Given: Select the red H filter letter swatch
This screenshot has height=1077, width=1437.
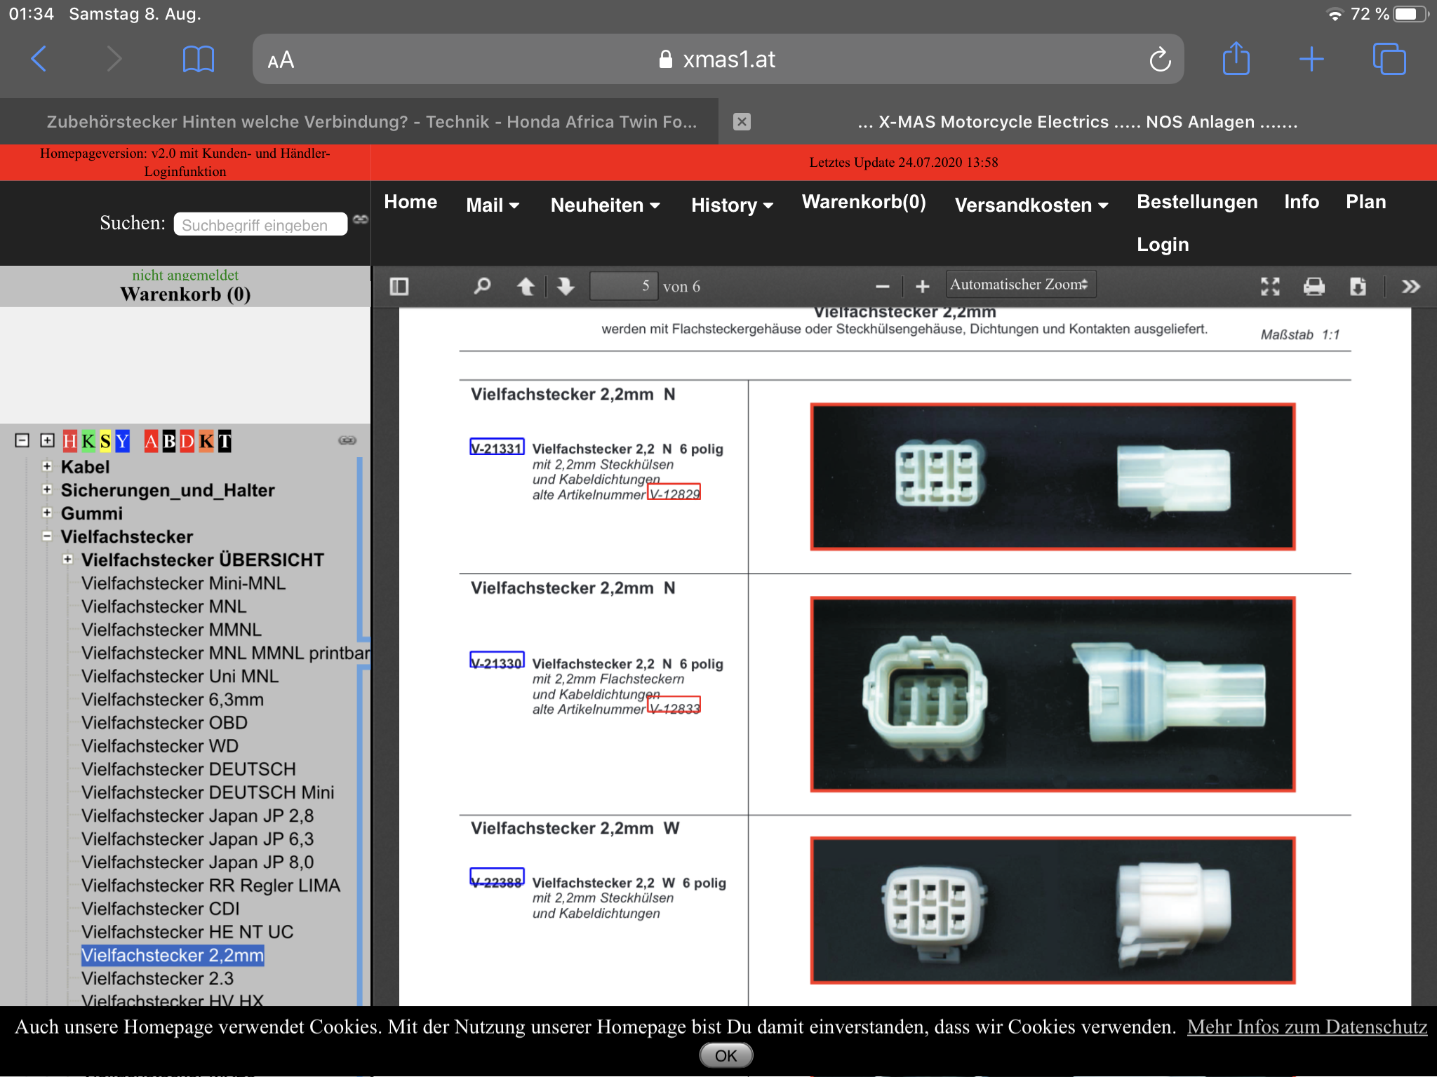Looking at the screenshot, I should [x=69, y=441].
